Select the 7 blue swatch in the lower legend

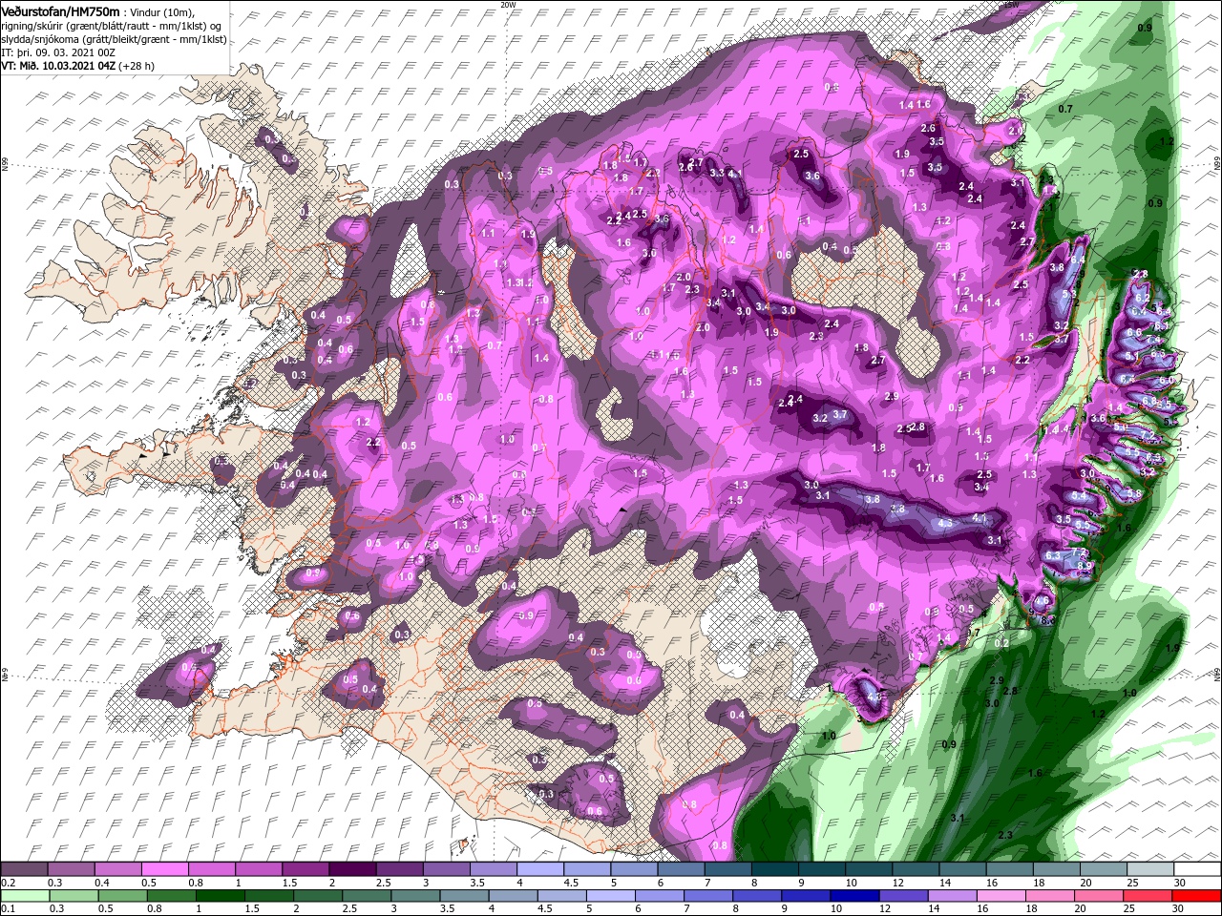coord(707,896)
